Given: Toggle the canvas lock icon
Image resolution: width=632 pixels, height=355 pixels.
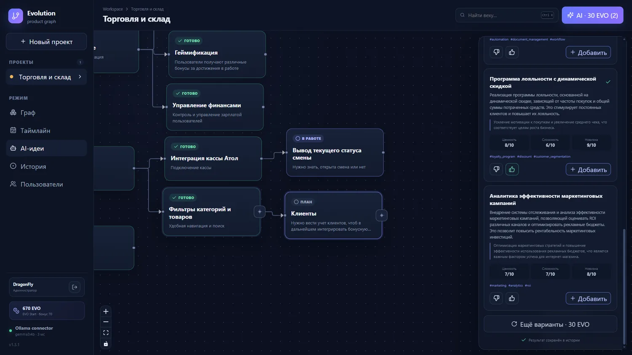Looking at the screenshot, I should click(106, 344).
